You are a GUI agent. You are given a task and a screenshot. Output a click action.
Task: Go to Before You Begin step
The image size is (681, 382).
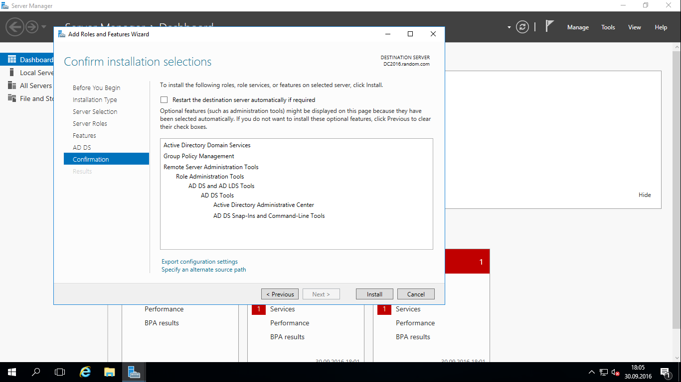coord(96,88)
